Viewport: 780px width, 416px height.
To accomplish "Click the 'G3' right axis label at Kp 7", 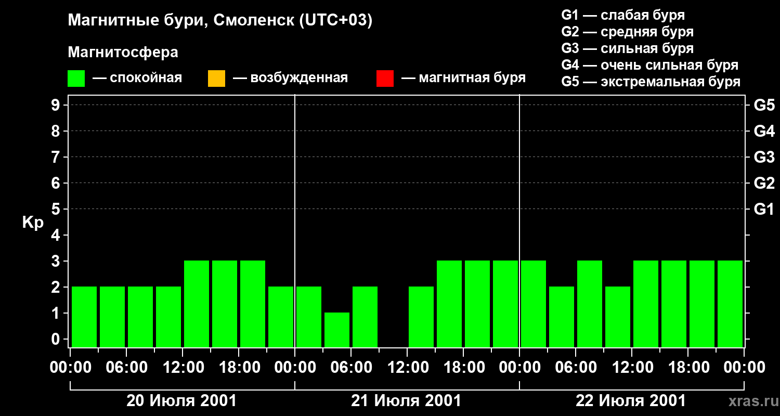I will 764,157.
